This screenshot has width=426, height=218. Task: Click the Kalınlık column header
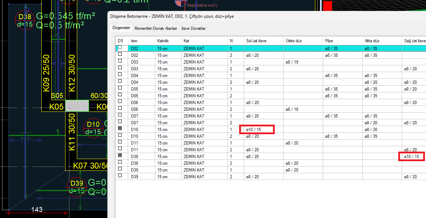pyautogui.click(x=168, y=41)
